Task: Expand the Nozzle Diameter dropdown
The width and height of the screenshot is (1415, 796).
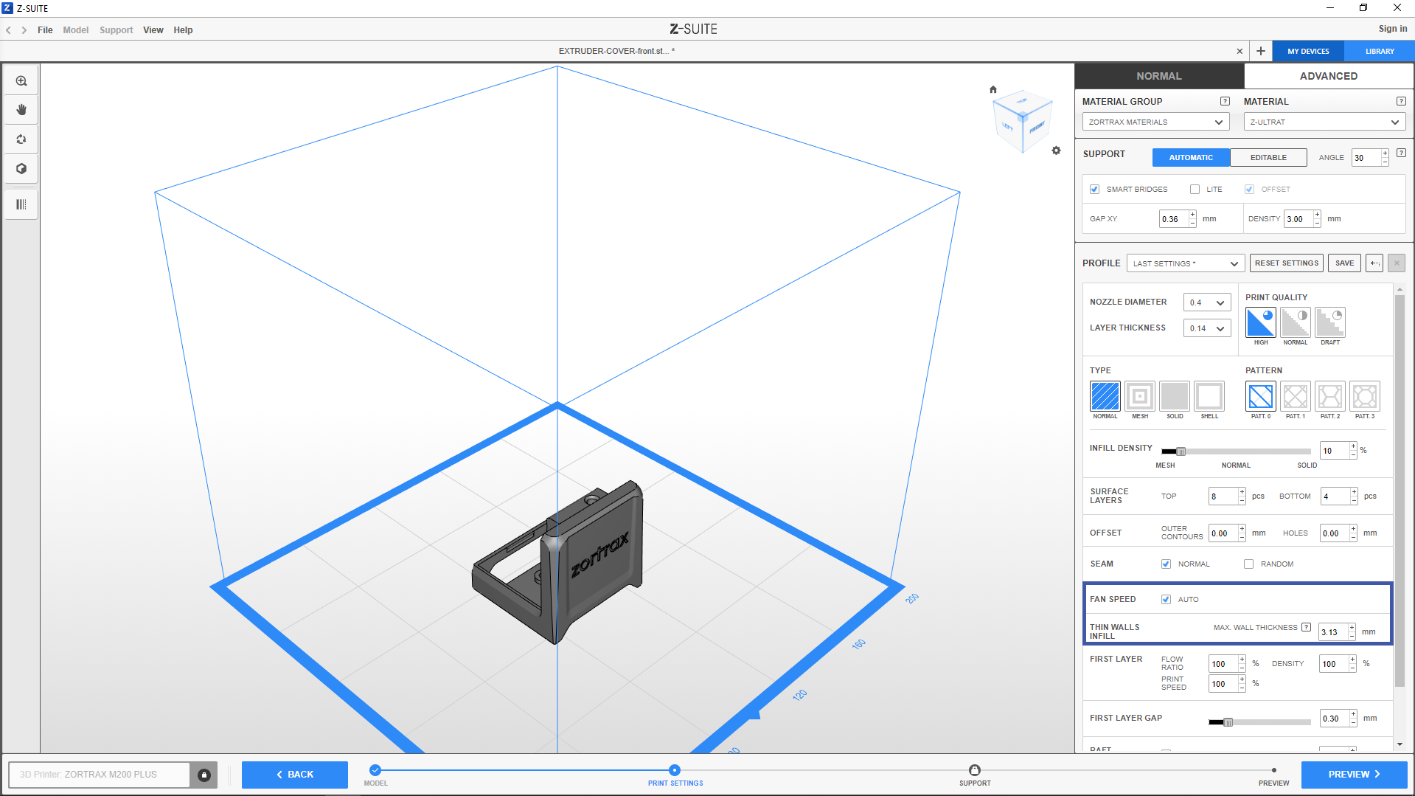Action: [x=1206, y=302]
